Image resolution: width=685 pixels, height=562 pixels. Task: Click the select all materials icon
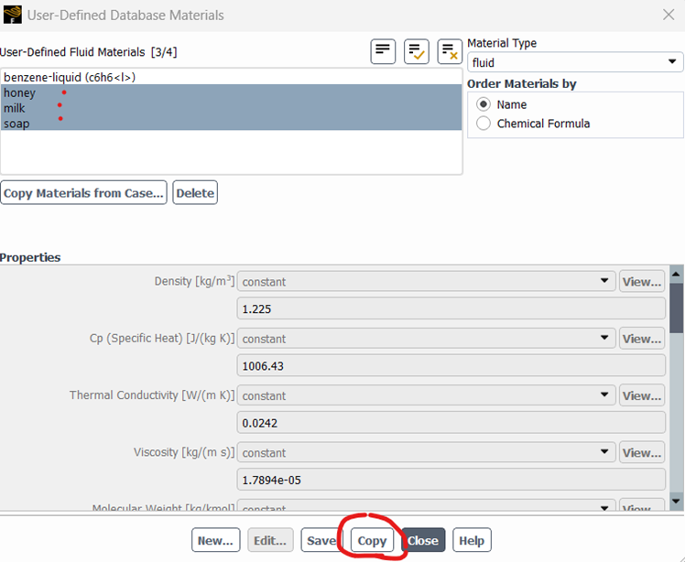pos(417,51)
